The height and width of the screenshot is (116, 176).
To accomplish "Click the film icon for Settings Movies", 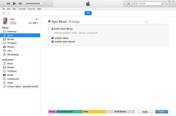I will (x=4, y=39).
